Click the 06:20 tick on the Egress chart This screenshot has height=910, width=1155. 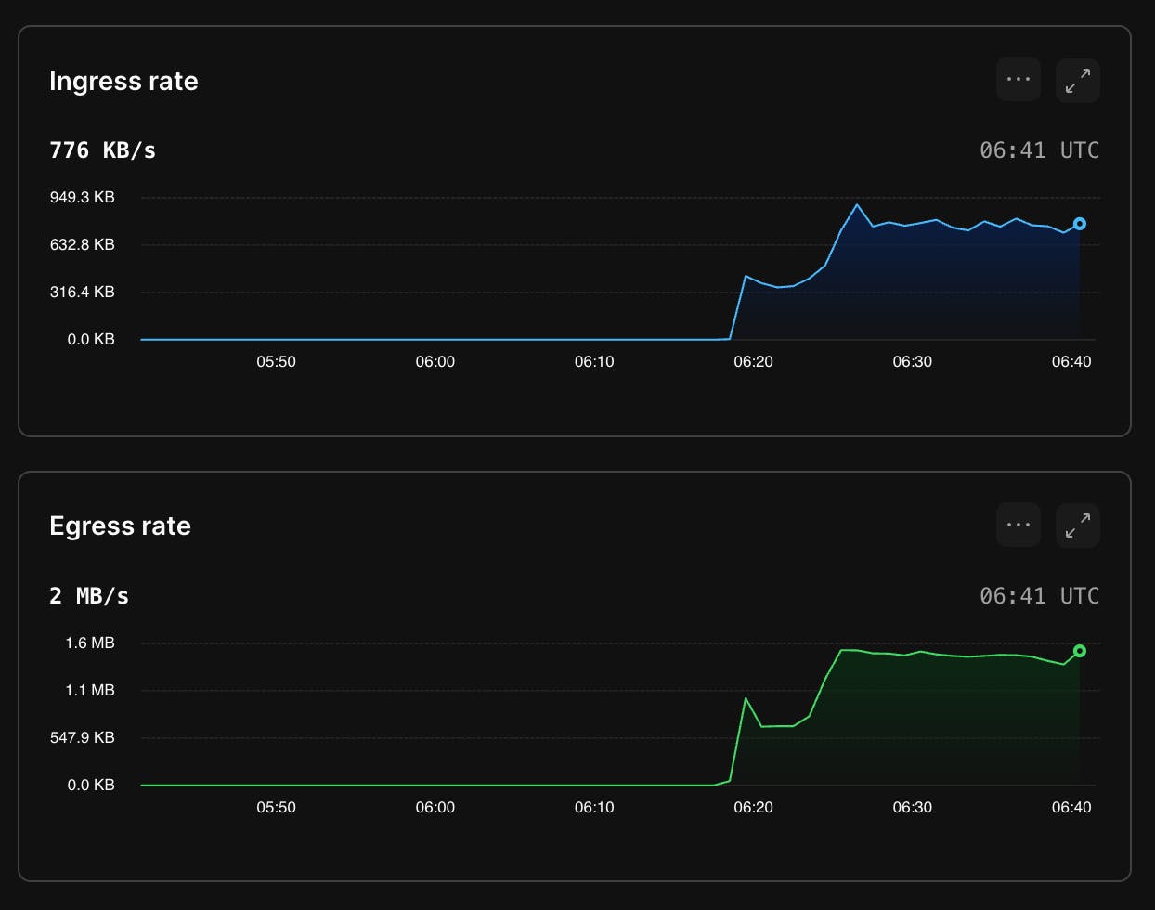753,807
